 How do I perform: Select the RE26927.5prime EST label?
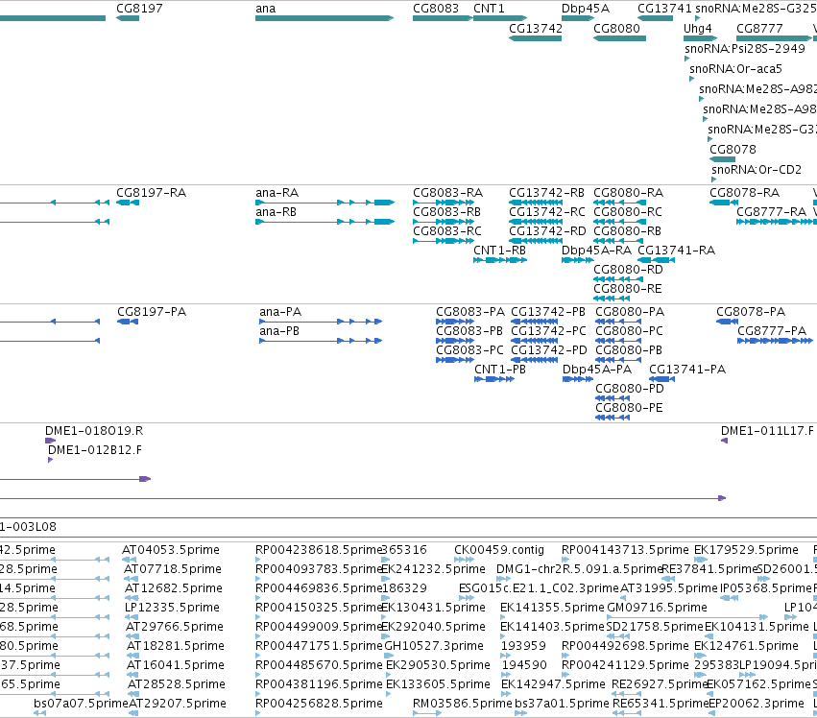[660, 684]
